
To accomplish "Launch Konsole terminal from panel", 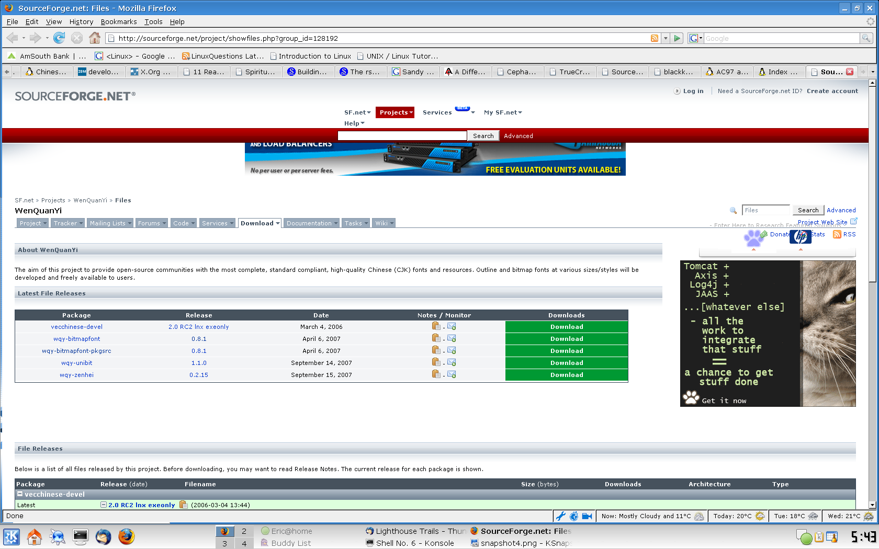I will tap(81, 537).
